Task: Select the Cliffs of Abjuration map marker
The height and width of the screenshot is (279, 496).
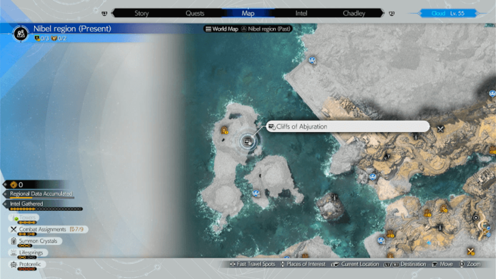Action: (x=248, y=141)
